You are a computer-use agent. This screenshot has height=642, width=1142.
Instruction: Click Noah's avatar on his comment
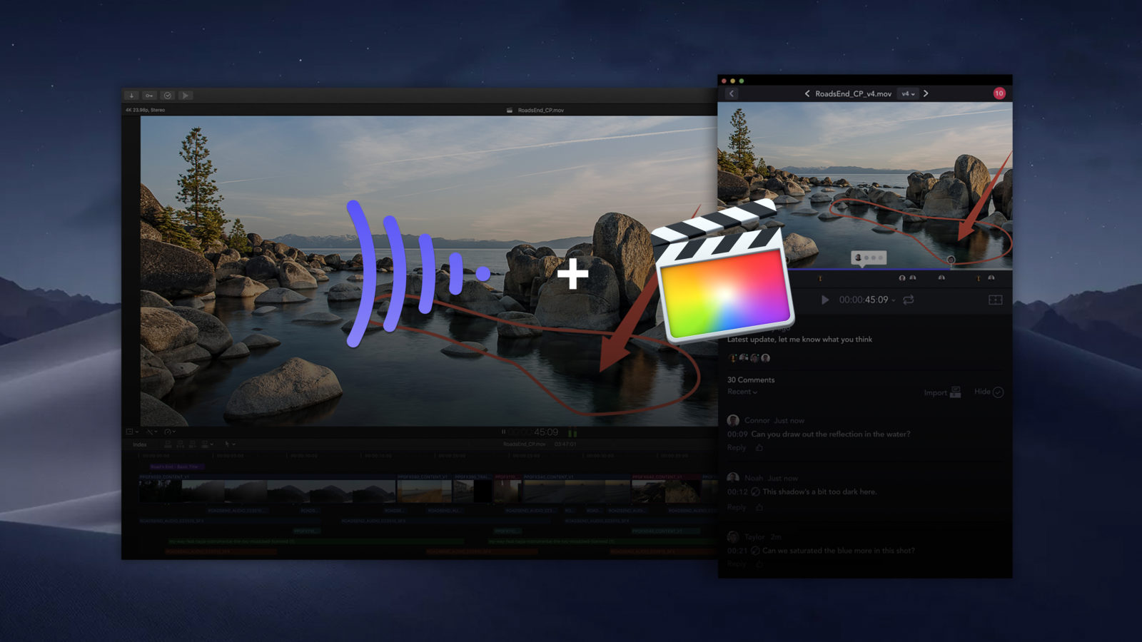pos(733,478)
